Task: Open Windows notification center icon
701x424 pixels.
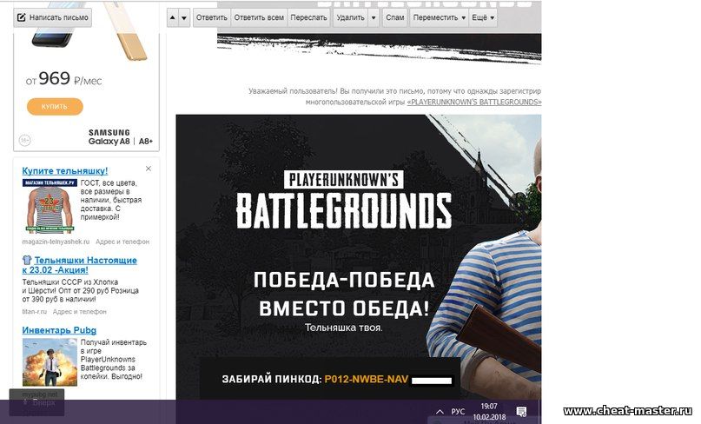Action: (521, 411)
